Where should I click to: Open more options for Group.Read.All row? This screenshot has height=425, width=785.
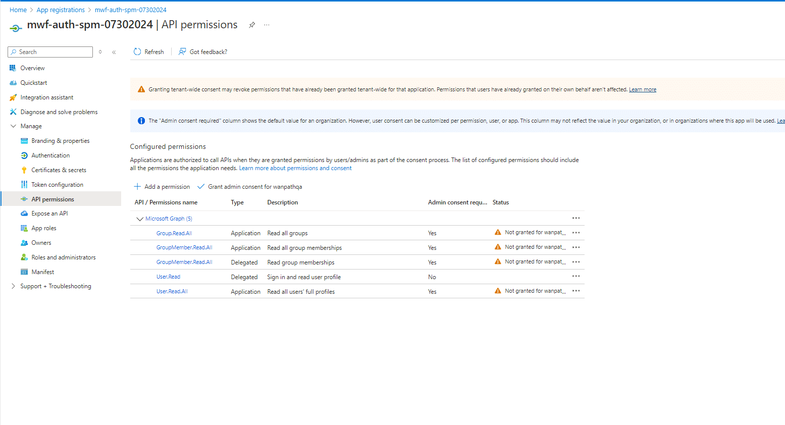click(576, 233)
